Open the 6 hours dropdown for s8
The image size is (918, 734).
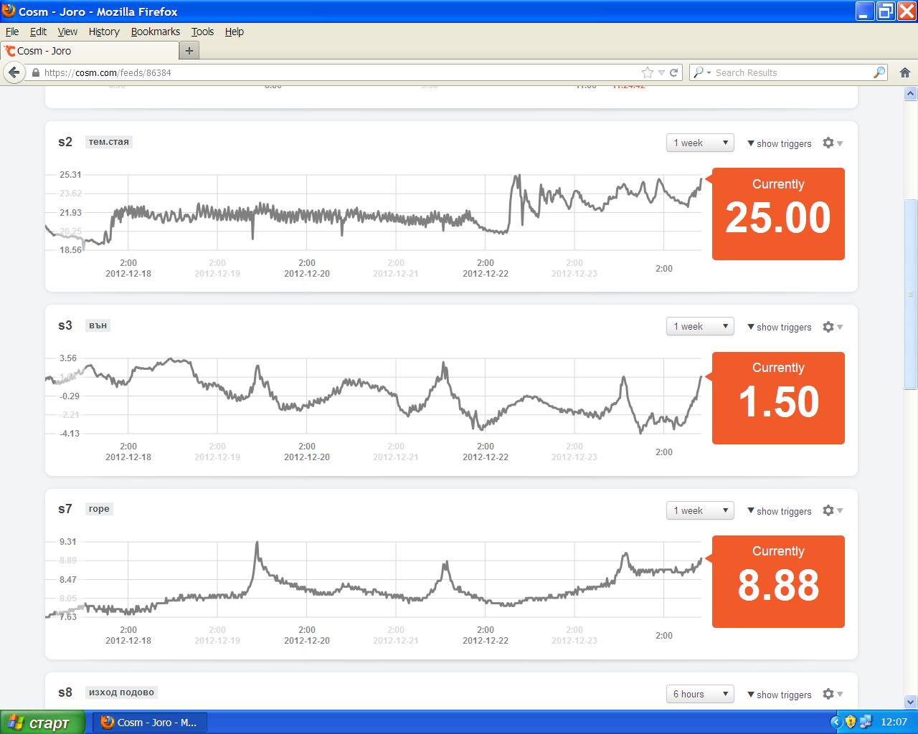pyautogui.click(x=699, y=694)
